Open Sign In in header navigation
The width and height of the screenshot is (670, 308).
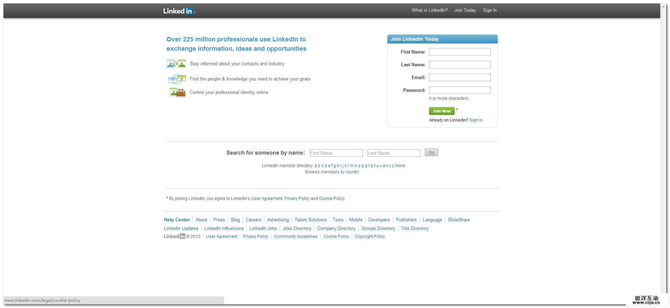489,10
